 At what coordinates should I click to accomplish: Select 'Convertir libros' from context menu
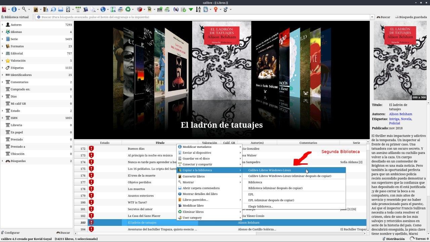click(193, 176)
